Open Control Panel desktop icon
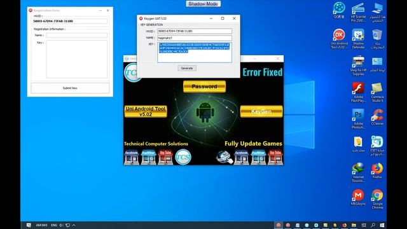The height and width of the screenshot is (229, 407). pyautogui.click(x=377, y=64)
